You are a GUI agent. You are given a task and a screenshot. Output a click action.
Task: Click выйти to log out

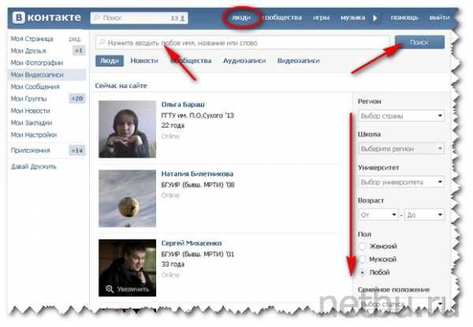coord(440,17)
